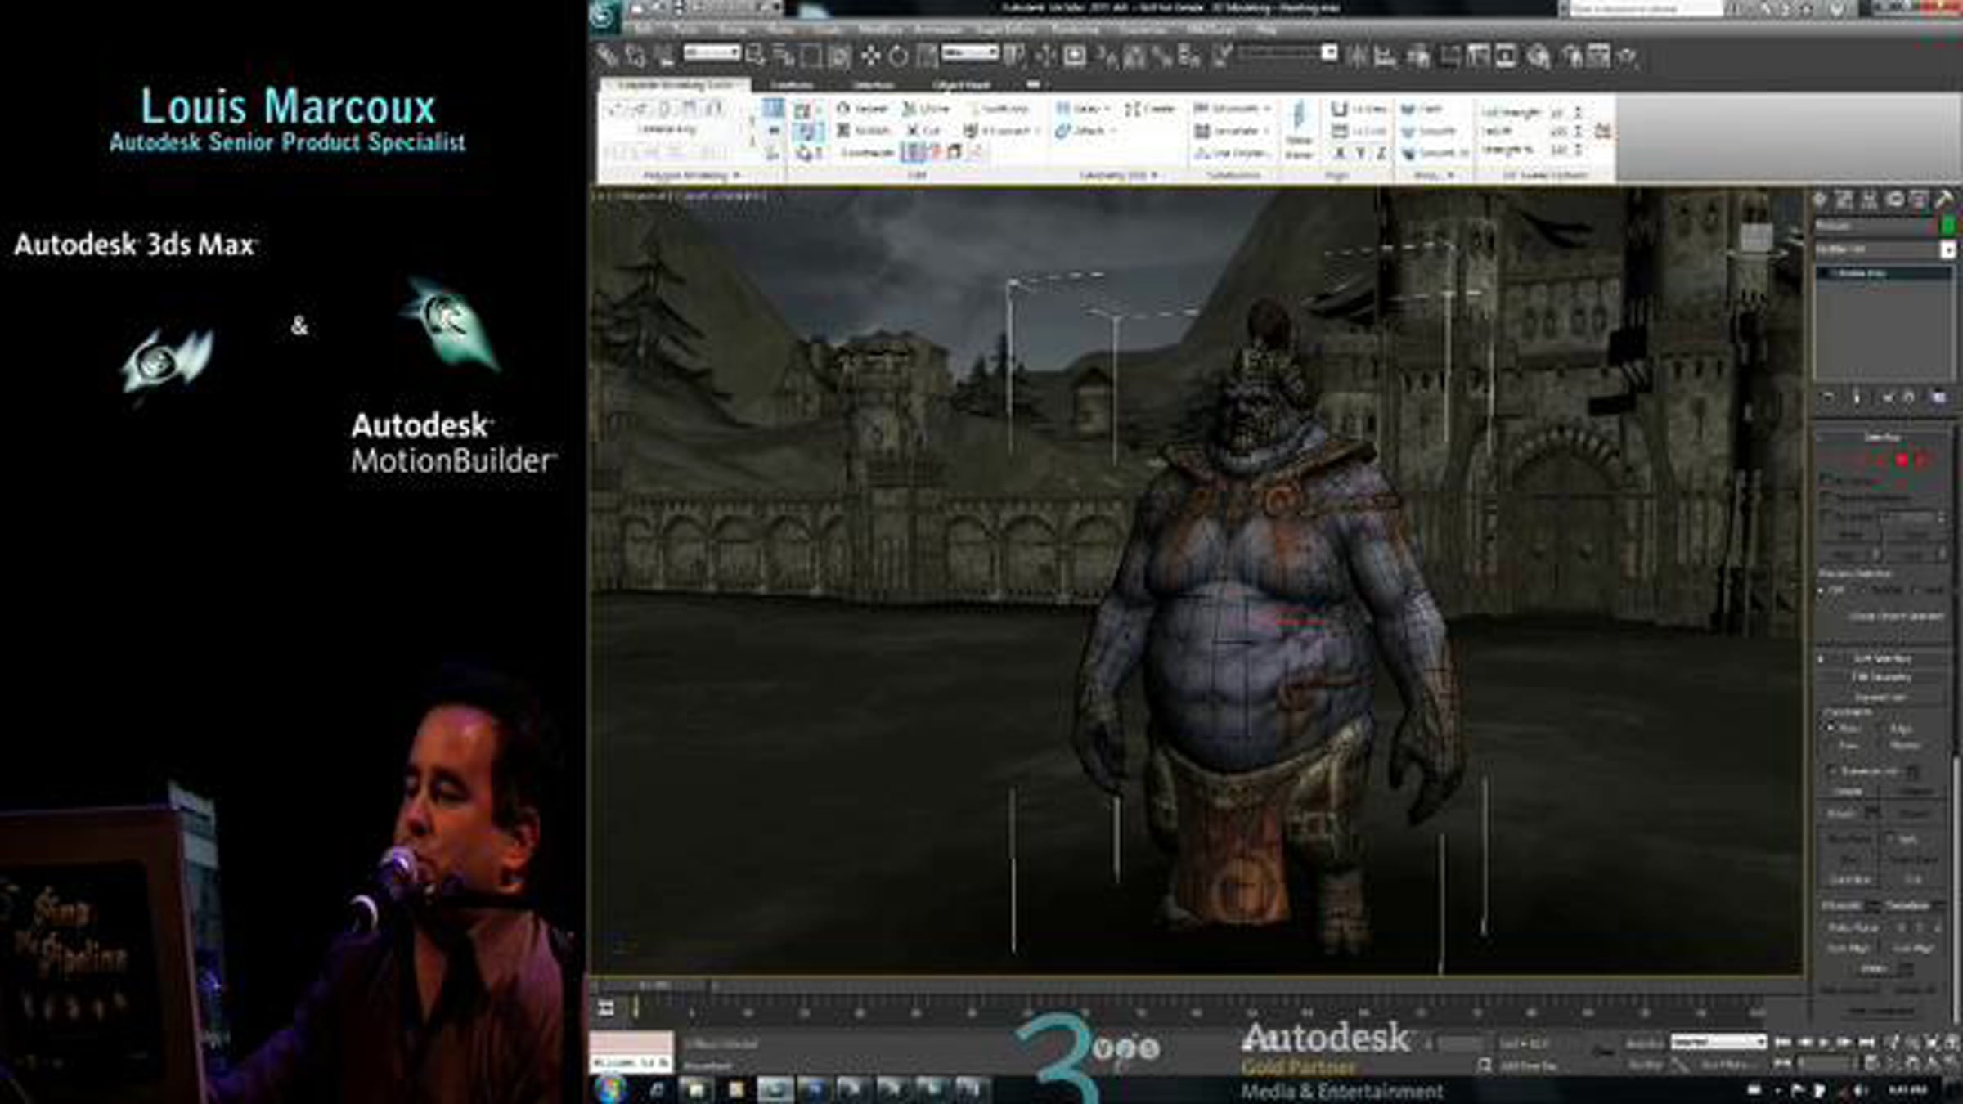
Task: Open the Utilities hammer panel icon
Action: (x=1943, y=200)
